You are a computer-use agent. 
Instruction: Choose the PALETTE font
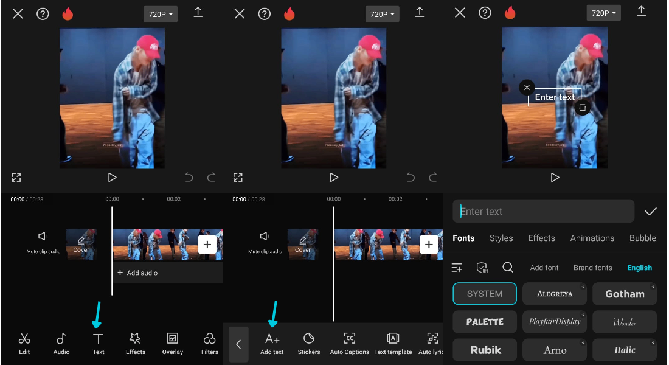point(485,321)
